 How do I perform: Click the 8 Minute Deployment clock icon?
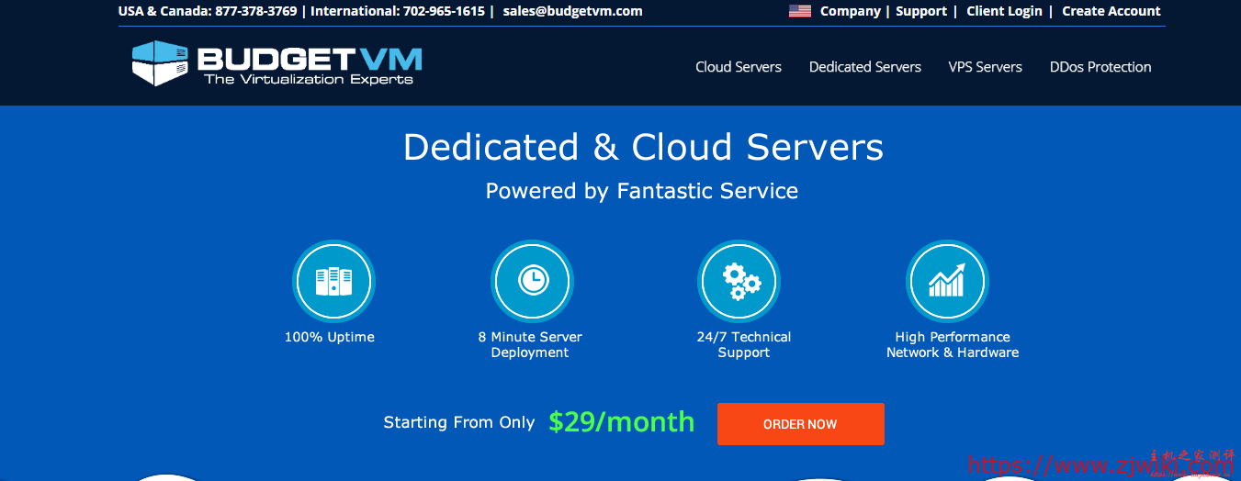tap(532, 281)
